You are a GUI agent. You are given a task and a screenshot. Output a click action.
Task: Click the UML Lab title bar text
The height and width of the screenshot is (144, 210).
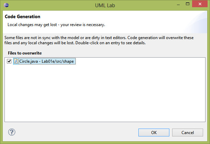pyautogui.click(x=105, y=5)
